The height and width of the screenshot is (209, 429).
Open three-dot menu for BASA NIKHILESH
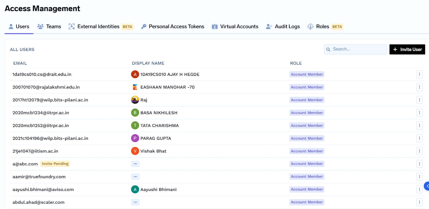click(419, 113)
